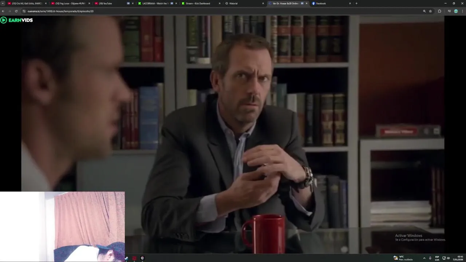Open a new browser tab
The width and height of the screenshot is (466, 262).
[x=356, y=3]
